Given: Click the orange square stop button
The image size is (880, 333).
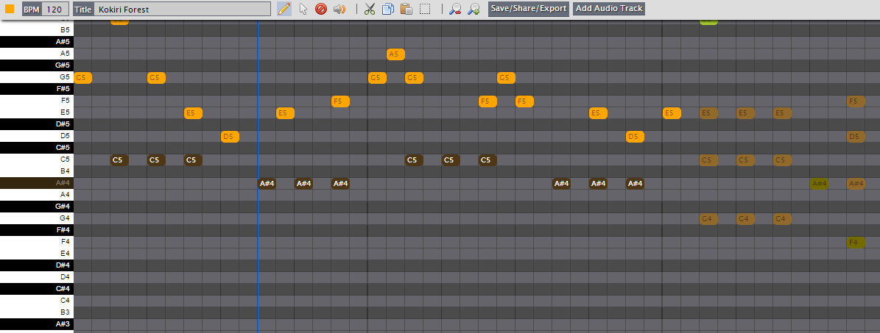Looking at the screenshot, I should (10, 9).
